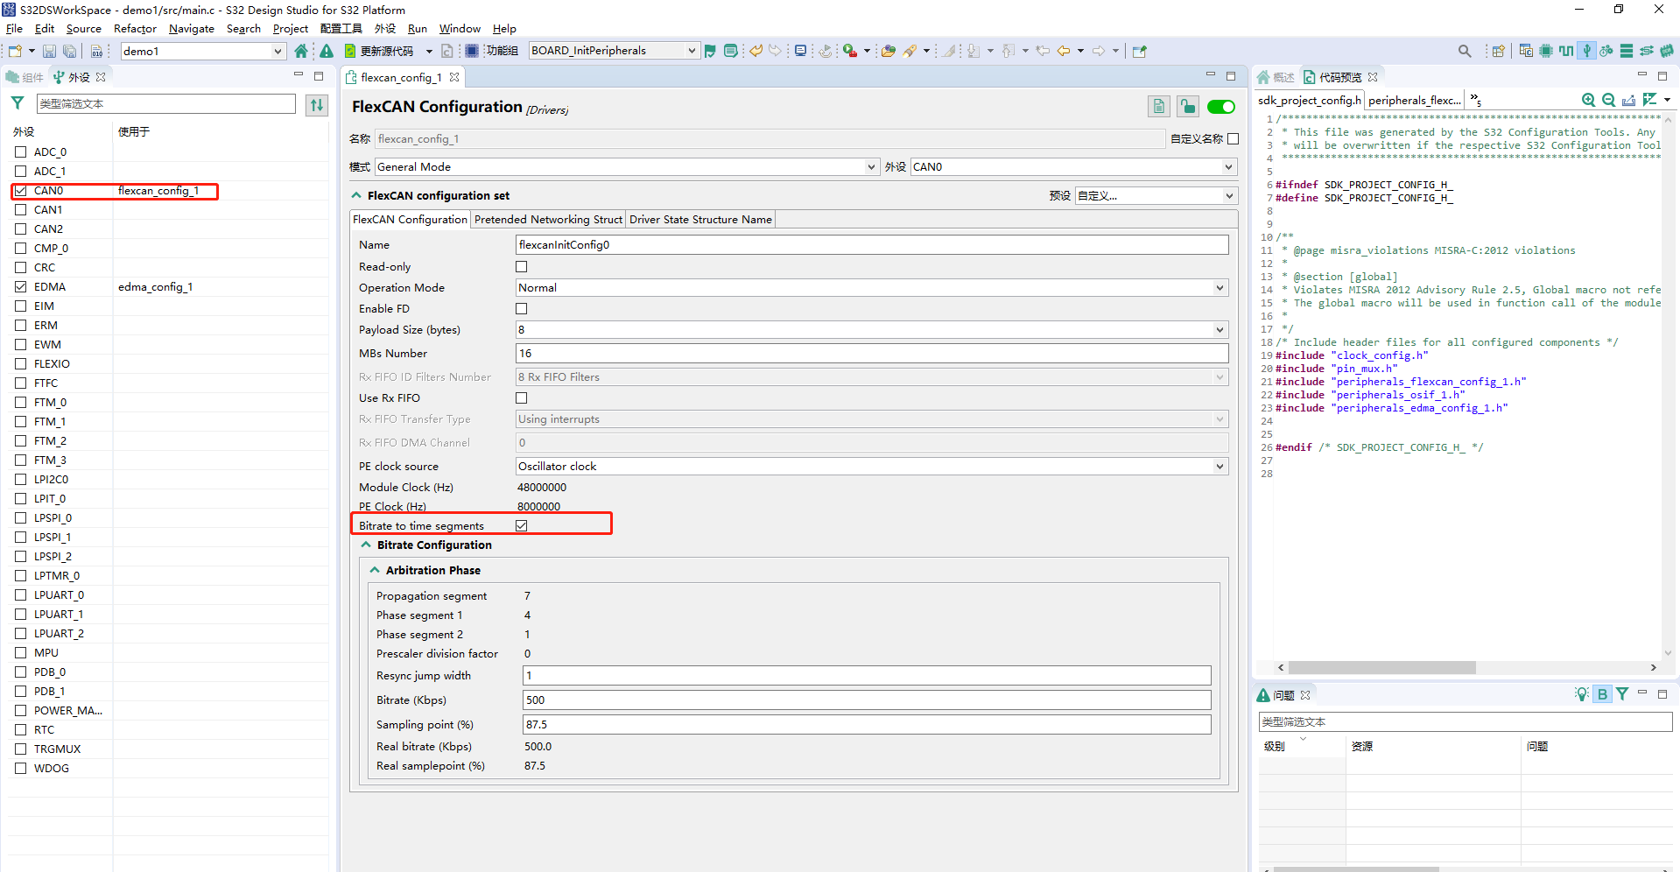Viewport: 1680px width, 872px height.
Task: Click the filter funnel in peripherals panel
Action: tap(18, 103)
